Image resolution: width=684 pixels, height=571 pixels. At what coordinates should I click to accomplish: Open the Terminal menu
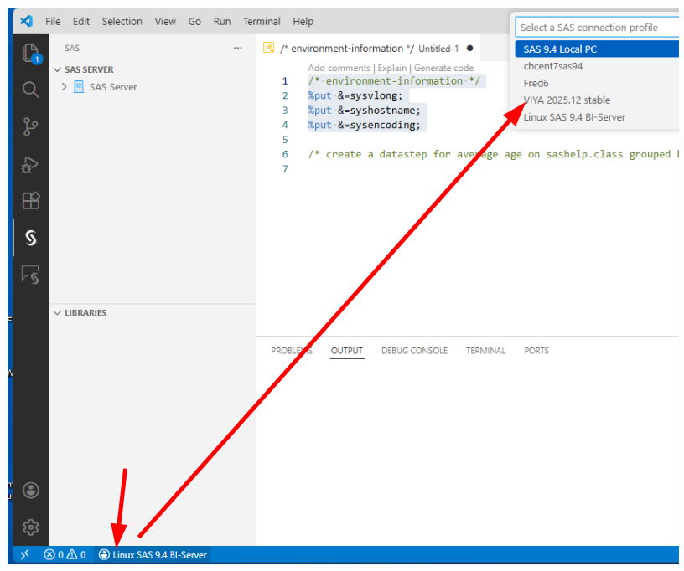point(262,21)
